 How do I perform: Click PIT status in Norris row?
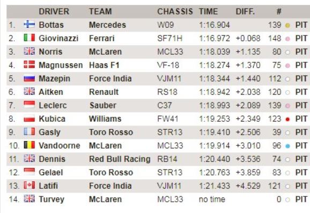tap(301, 52)
